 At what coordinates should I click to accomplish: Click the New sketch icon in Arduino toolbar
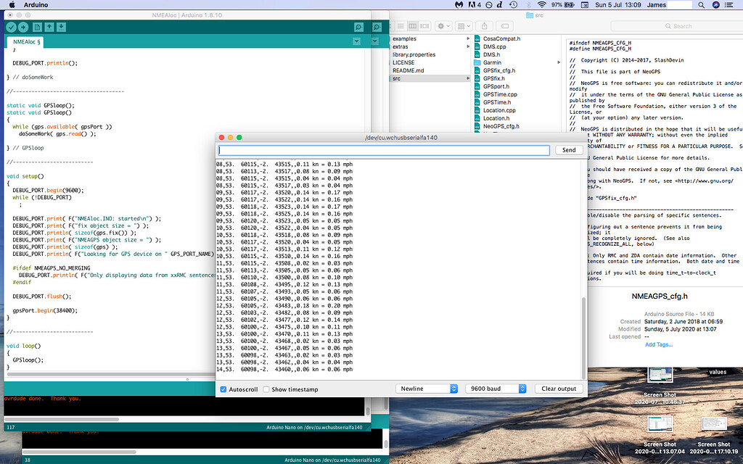(x=37, y=27)
